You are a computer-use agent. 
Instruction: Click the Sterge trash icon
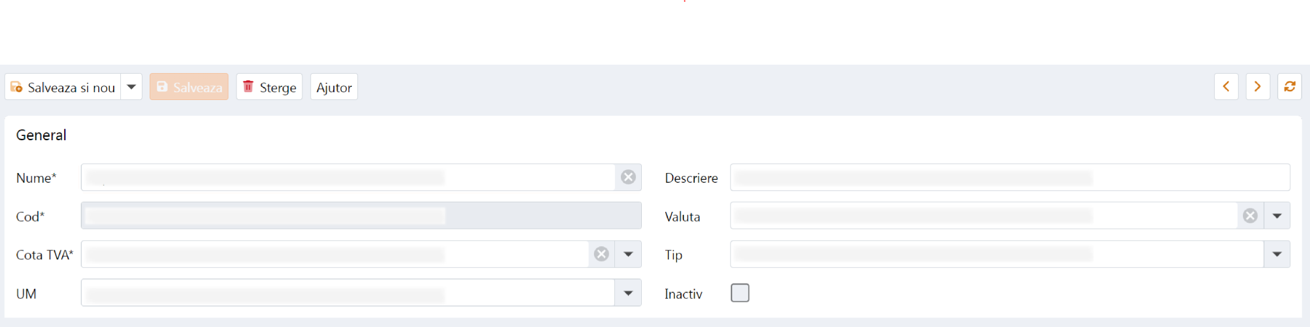point(248,87)
